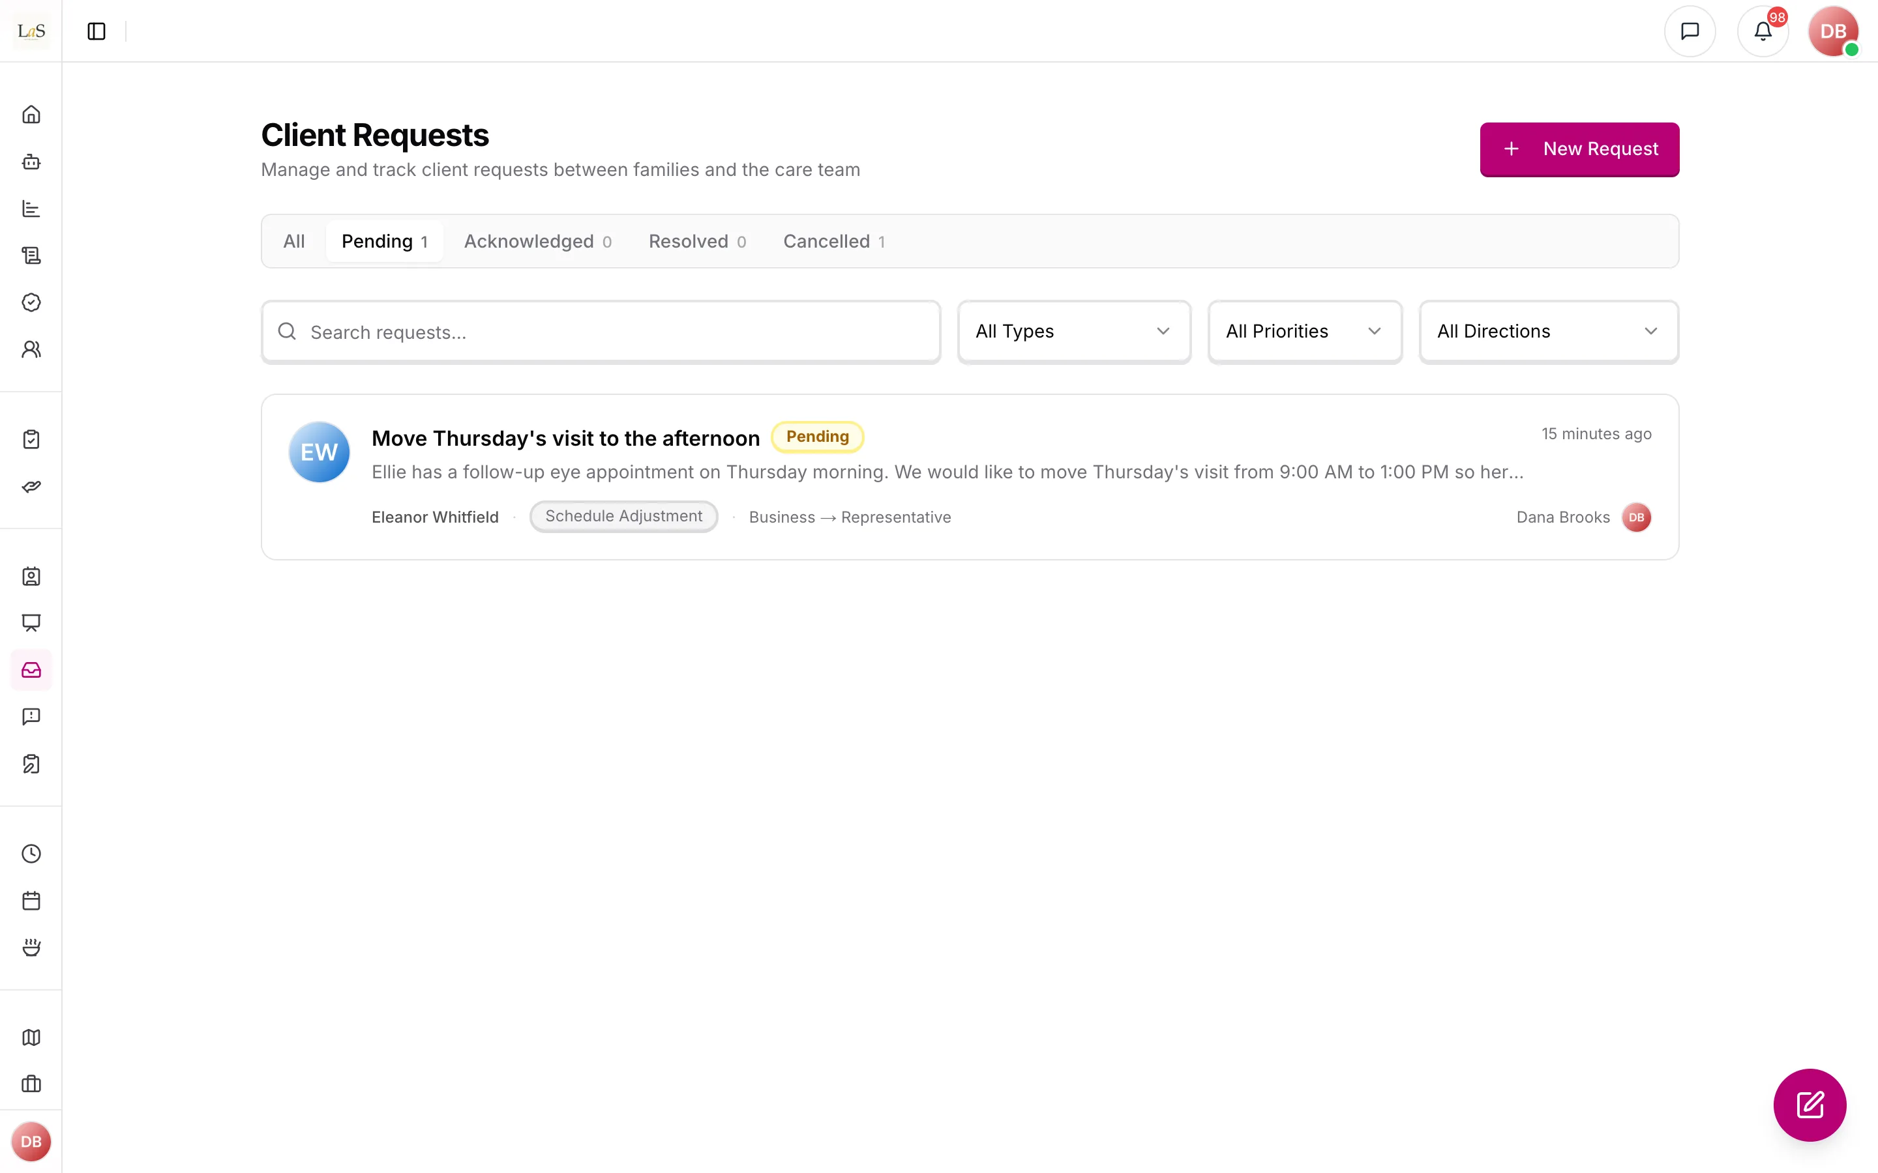The height and width of the screenshot is (1173, 1878).
Task: Click the DB profile avatar in header
Action: tap(1833, 31)
